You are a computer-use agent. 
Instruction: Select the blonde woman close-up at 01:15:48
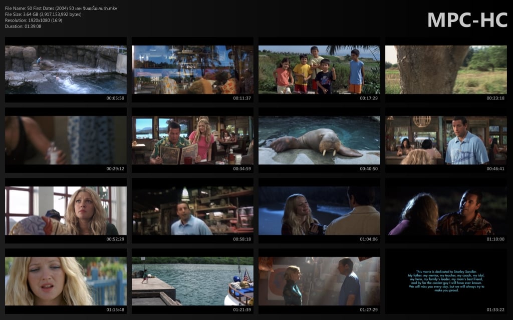[x=66, y=281]
